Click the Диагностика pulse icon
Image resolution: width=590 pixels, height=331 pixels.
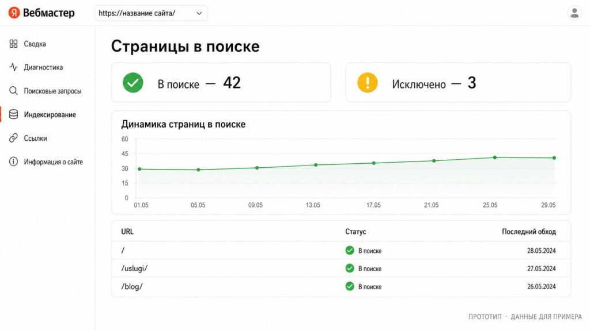pyautogui.click(x=14, y=67)
